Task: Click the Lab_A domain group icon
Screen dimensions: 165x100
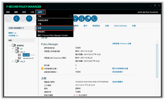Action: [17, 52]
